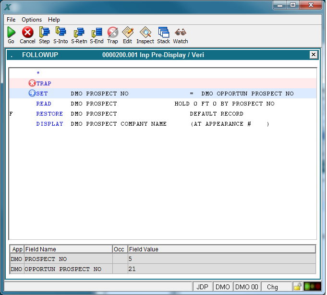Select the PROSPECT NO watch row name

tap(46, 259)
